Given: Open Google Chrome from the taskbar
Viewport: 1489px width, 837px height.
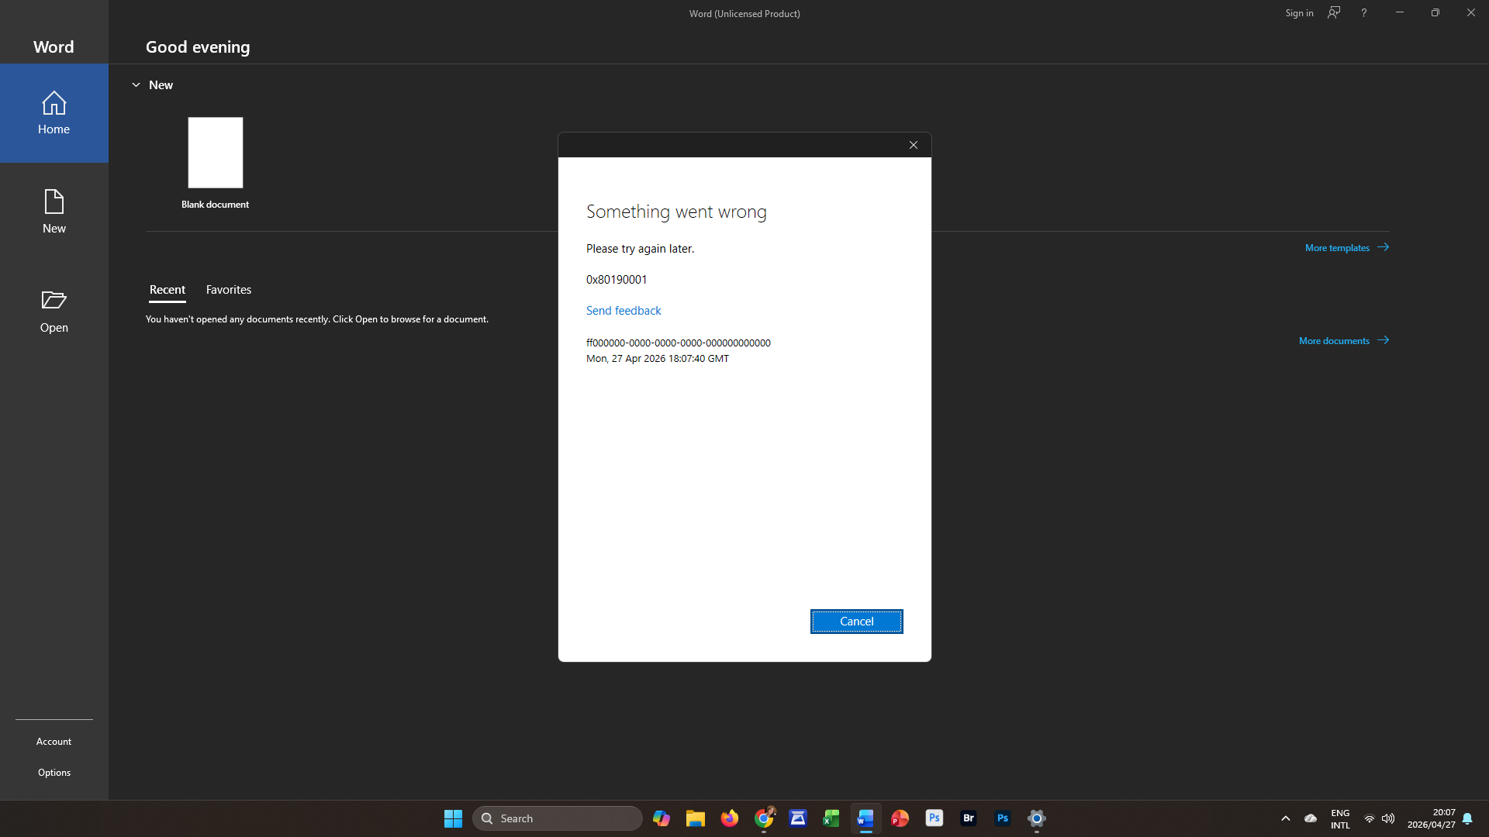Looking at the screenshot, I should (764, 818).
